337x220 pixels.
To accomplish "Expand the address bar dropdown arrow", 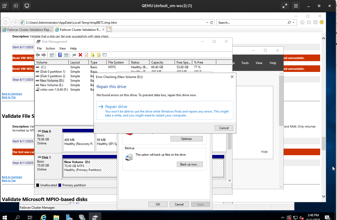I will pos(207,23).
